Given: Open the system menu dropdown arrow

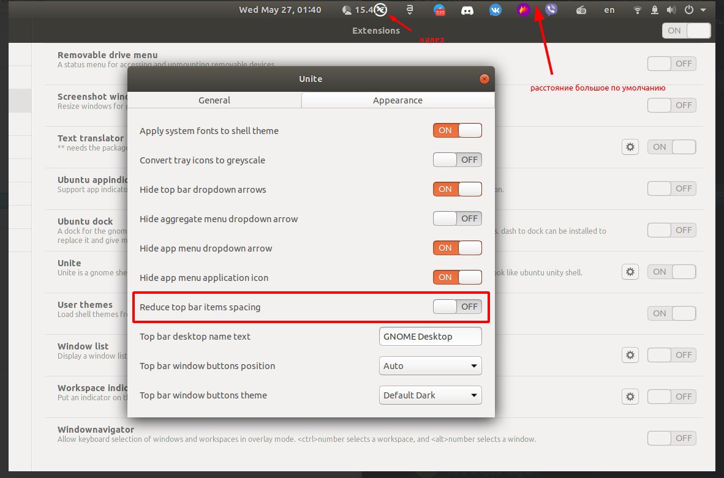Looking at the screenshot, I should tap(703, 10).
